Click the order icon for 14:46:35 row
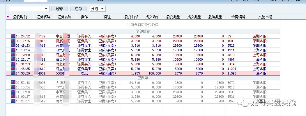Image resolution: width=306 pixels, height=116 pixels. pos(13,69)
